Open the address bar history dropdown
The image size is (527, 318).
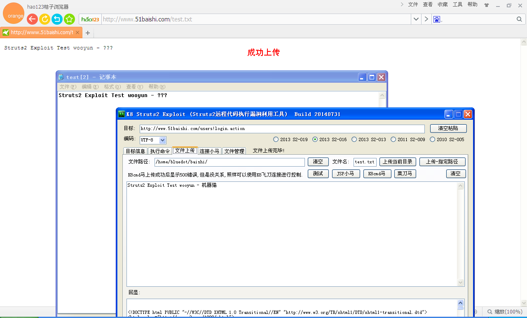coord(416,19)
